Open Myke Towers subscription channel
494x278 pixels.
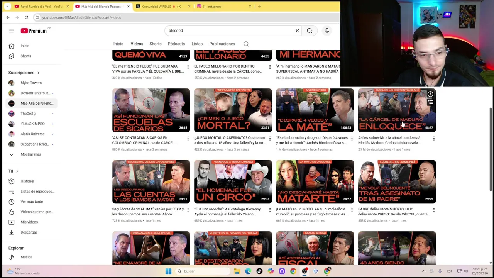point(31,83)
